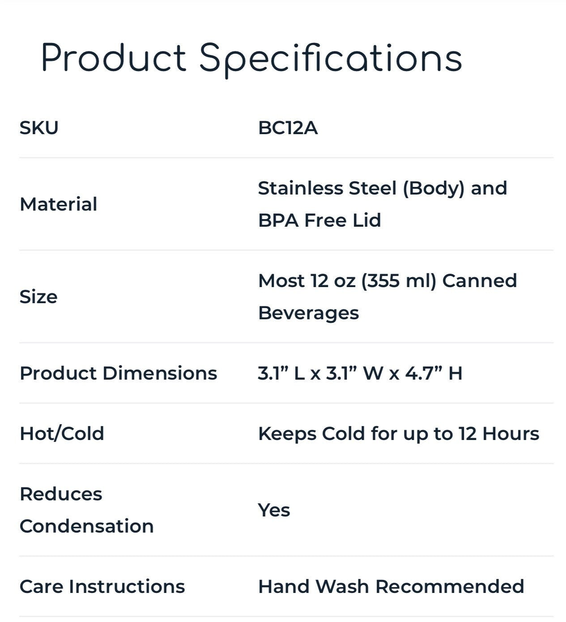Click the SKU row label
566x622 pixels.
pyautogui.click(x=39, y=128)
